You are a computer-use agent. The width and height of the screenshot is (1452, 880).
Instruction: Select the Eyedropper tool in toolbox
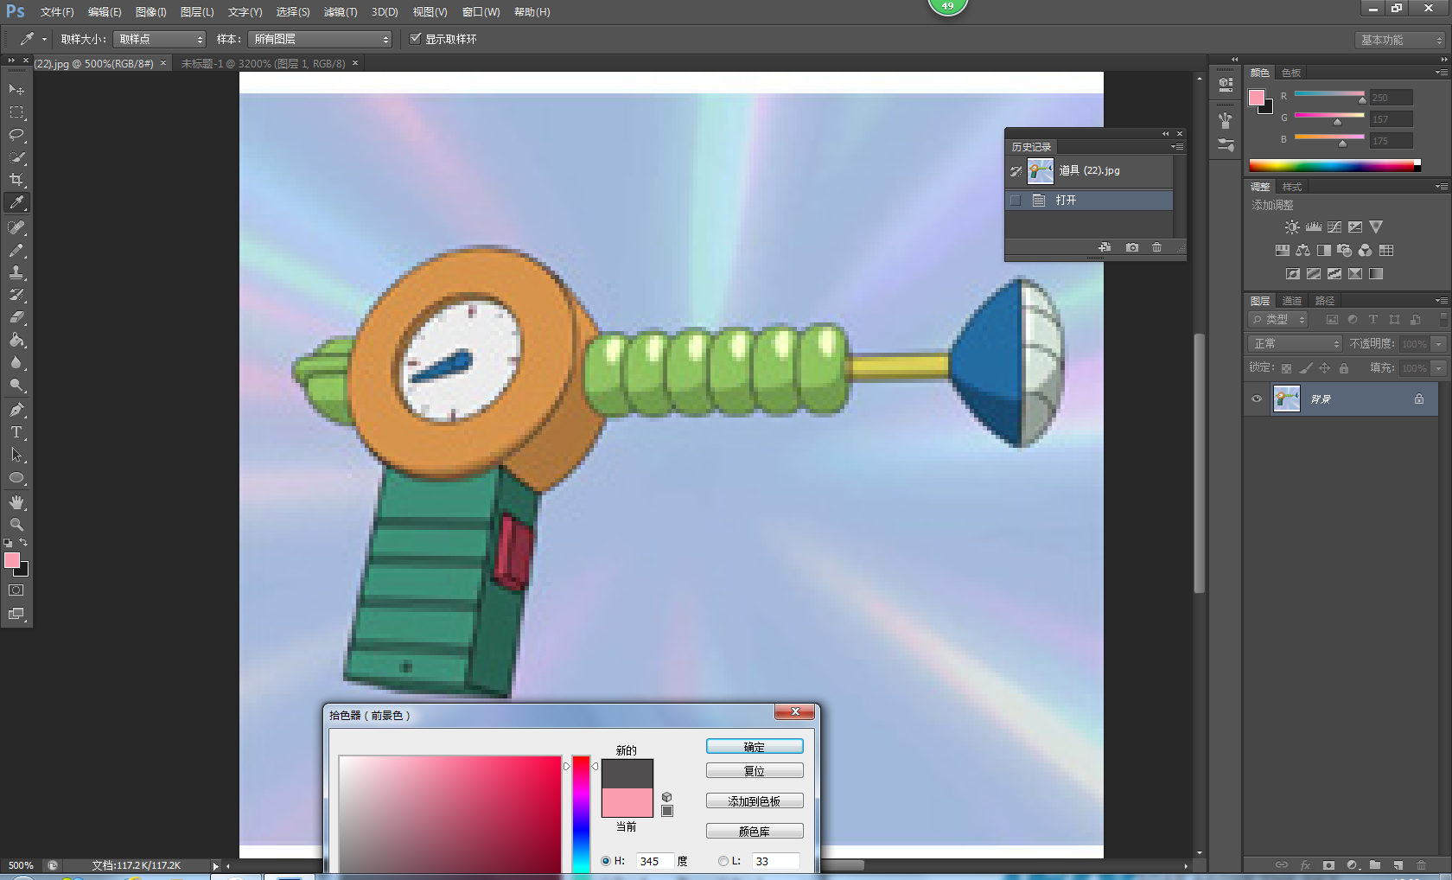16,203
